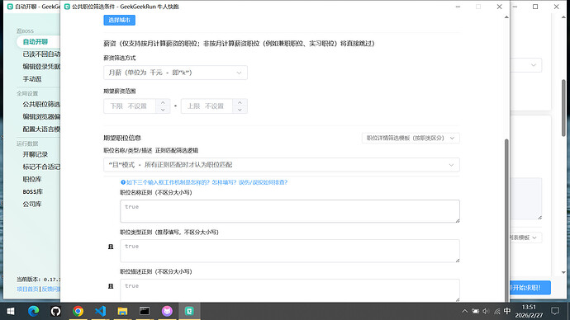Open BOSS库 in main window sidebar
This screenshot has width=570, height=320.
33,191
